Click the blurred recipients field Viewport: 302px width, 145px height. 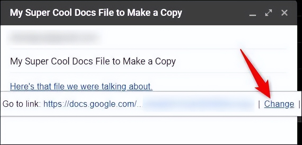(54, 37)
